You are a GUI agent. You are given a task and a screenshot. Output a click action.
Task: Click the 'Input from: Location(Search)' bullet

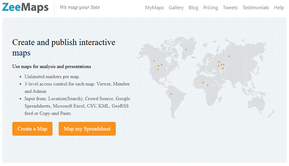click(x=77, y=106)
